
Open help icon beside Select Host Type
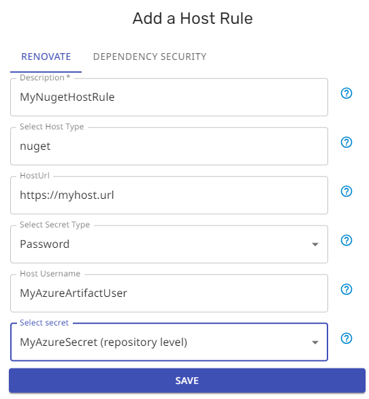click(347, 142)
